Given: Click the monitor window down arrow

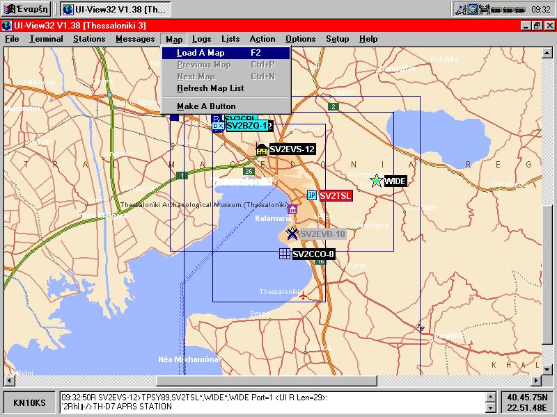Looking at the screenshot, I should click(x=491, y=408).
